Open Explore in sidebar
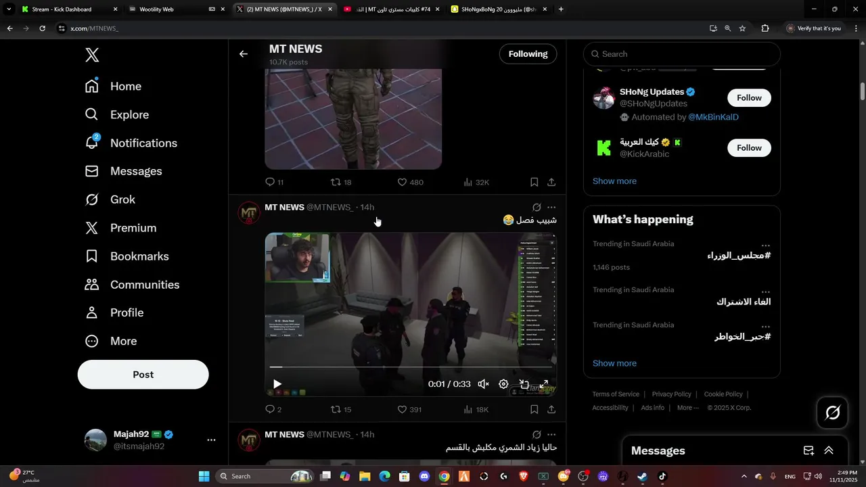Image resolution: width=866 pixels, height=487 pixels. [117, 115]
